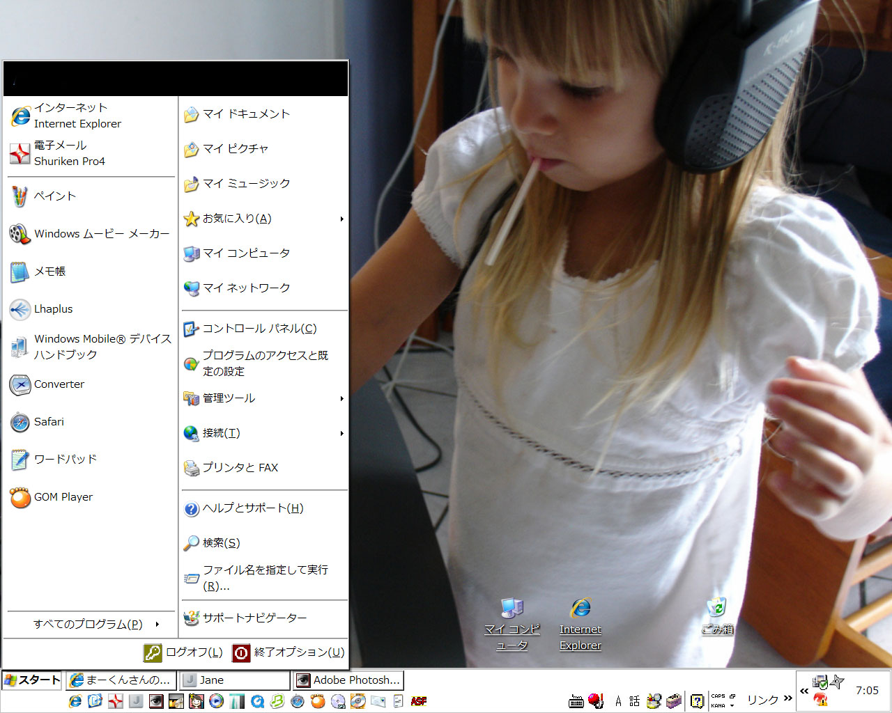Image resolution: width=892 pixels, height=713 pixels.
Task: Launch ワードパッド (WordPad)
Action: coord(91,460)
